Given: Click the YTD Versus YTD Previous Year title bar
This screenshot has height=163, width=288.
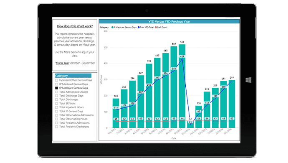Looking at the screenshot, I should pos(169,22).
